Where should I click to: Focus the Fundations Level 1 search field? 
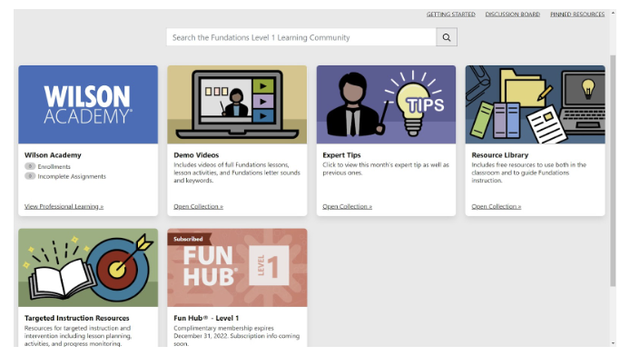coord(301,37)
